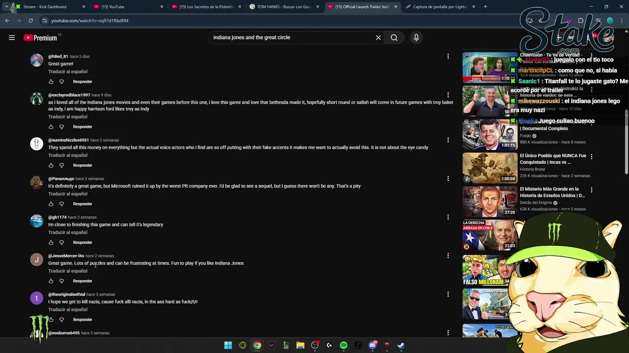Like the @Ранальдо comment
The image size is (629, 353).
51,204
